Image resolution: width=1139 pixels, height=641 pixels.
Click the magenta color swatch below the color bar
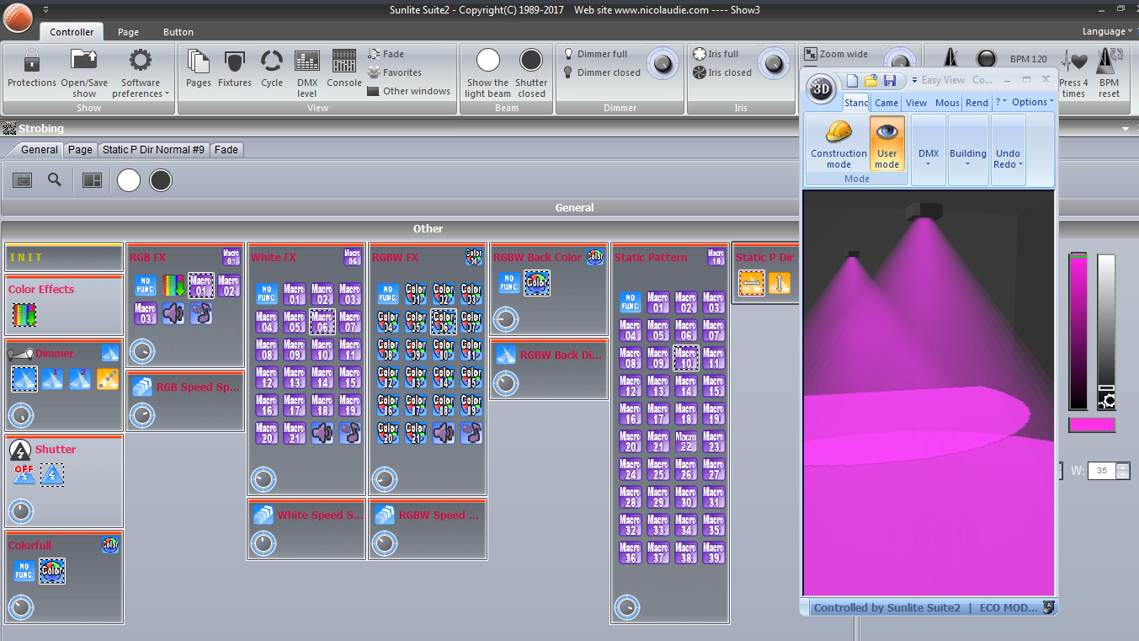click(x=1092, y=425)
